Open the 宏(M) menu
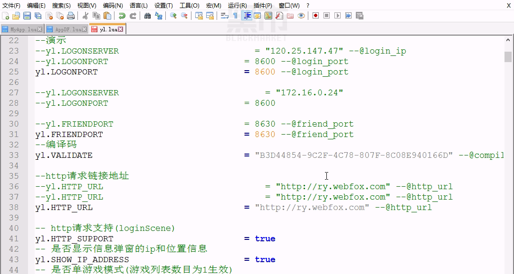Viewport: 514px width, 274px height. [x=214, y=6]
